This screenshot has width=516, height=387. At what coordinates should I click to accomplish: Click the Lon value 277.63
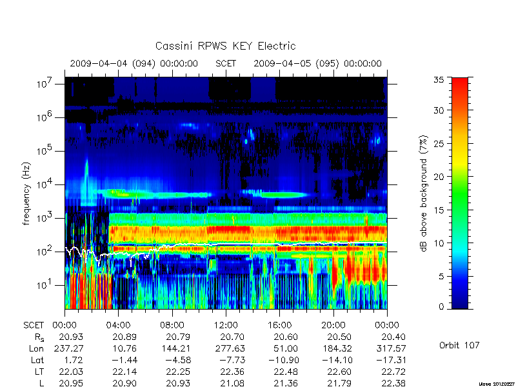pos(230,348)
